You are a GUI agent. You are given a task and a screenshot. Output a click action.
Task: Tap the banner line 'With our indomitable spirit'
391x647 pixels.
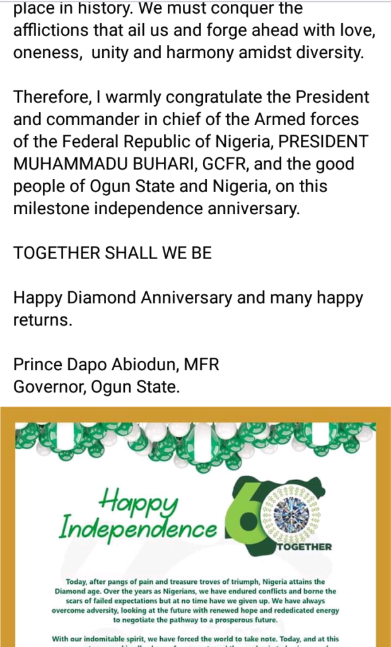195,639
